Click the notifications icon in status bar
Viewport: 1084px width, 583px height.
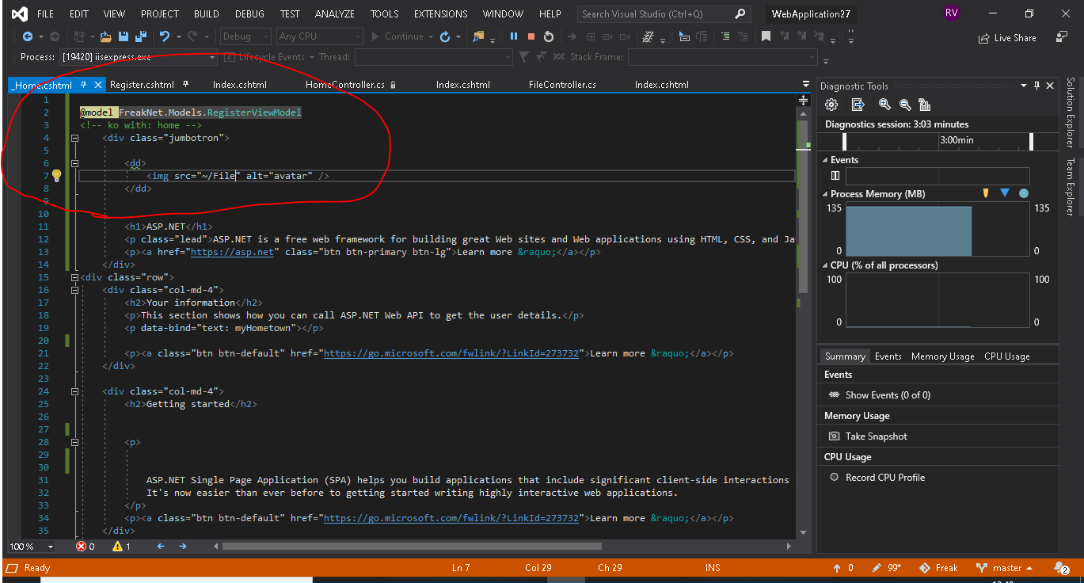click(1061, 568)
